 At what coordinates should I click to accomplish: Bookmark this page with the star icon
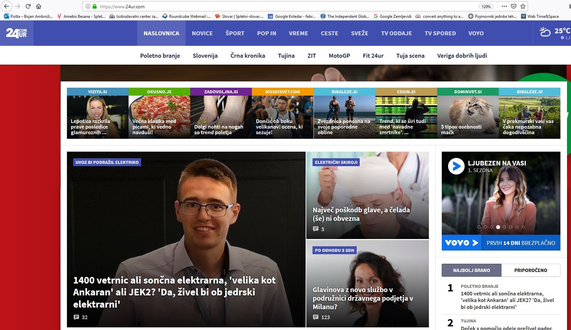[523, 6]
